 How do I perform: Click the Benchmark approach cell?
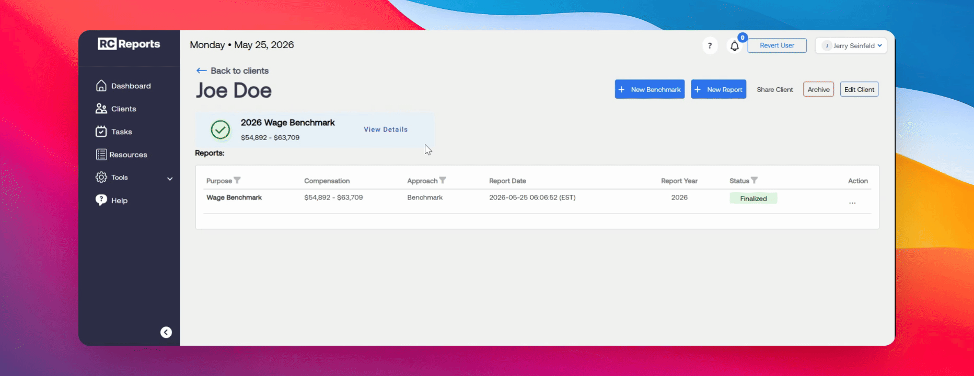pos(425,197)
